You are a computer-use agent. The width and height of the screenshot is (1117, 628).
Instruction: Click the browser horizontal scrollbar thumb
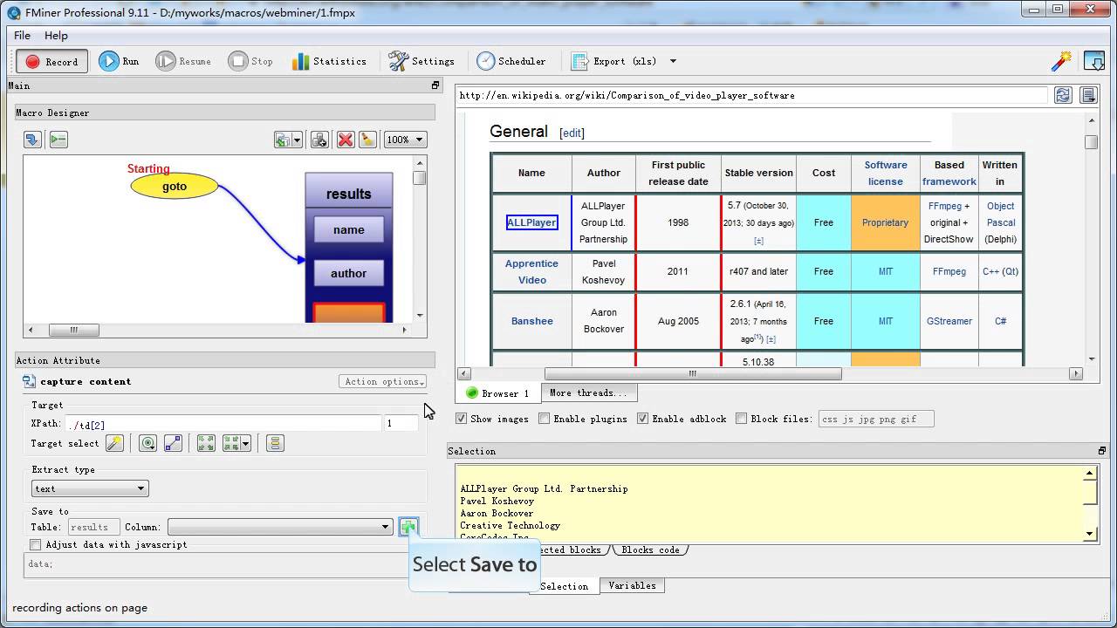[x=692, y=373]
